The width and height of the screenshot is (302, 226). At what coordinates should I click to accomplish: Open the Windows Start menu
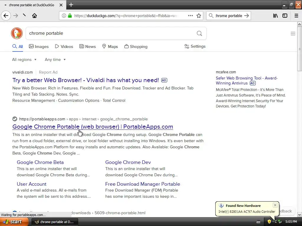point(14,222)
